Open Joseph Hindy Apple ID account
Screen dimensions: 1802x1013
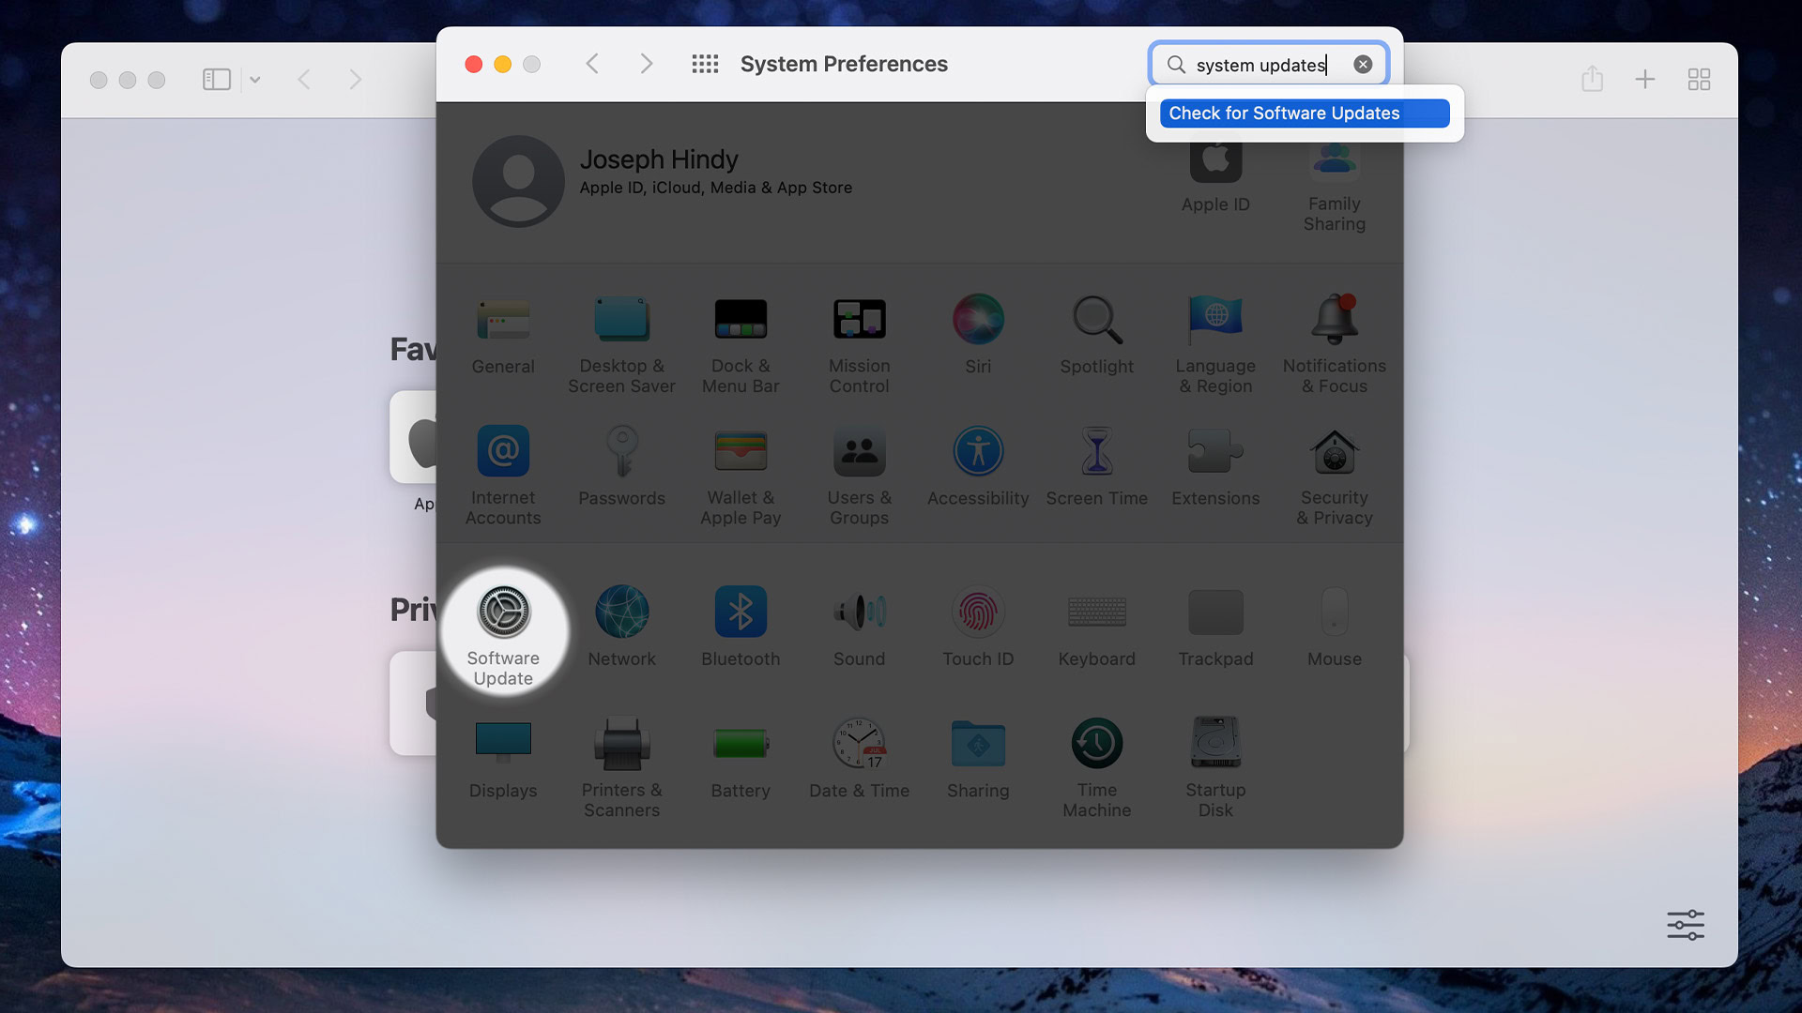pos(659,172)
